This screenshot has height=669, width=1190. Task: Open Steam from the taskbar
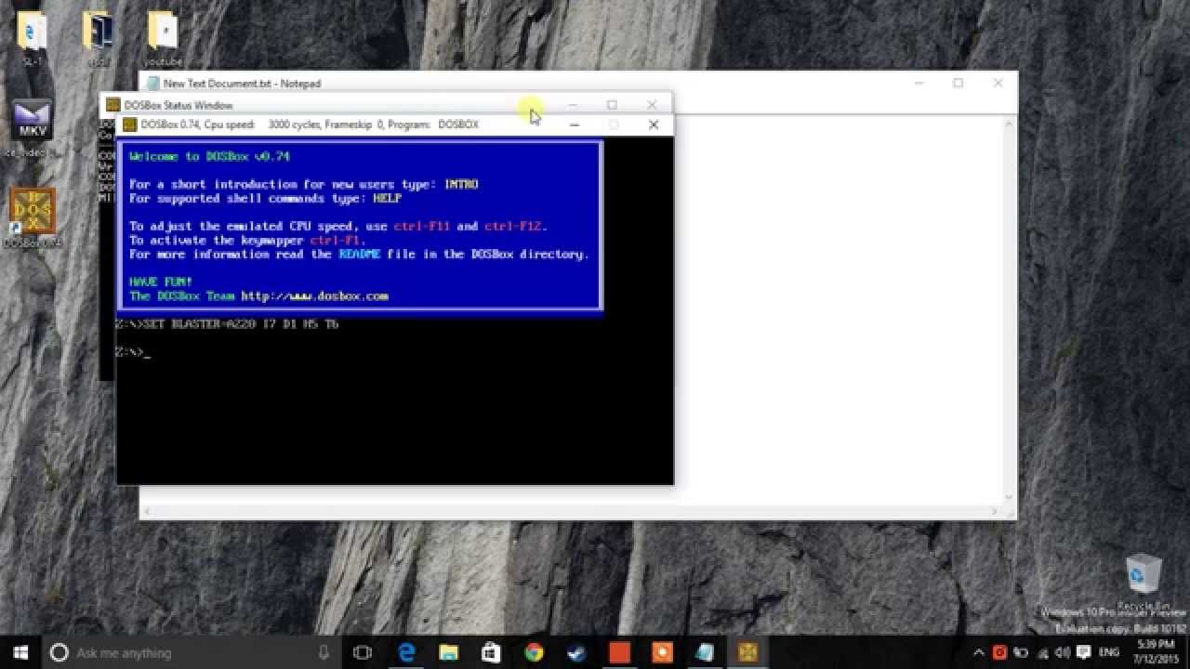[x=576, y=653]
